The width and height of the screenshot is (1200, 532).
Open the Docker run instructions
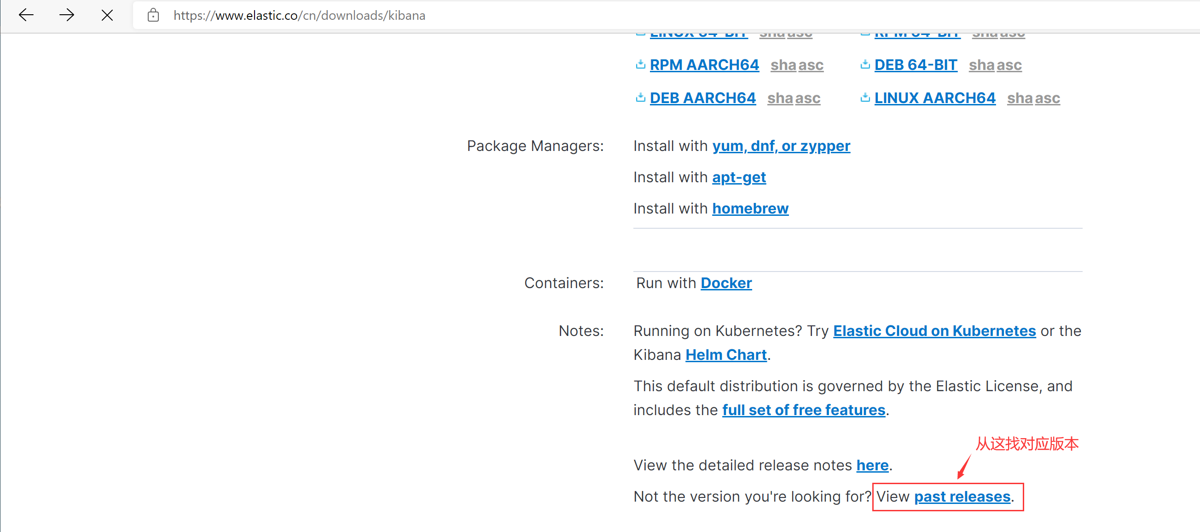726,283
